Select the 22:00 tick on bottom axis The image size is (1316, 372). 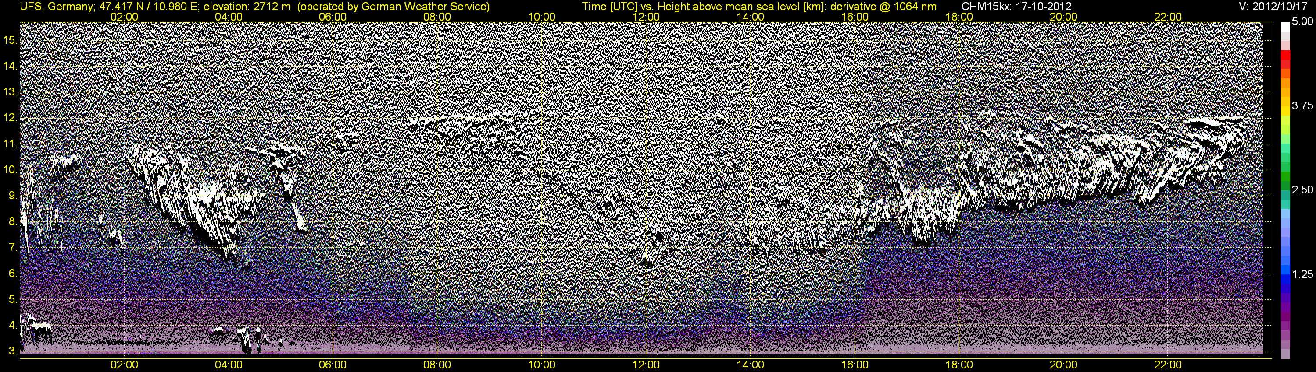pos(1168,365)
